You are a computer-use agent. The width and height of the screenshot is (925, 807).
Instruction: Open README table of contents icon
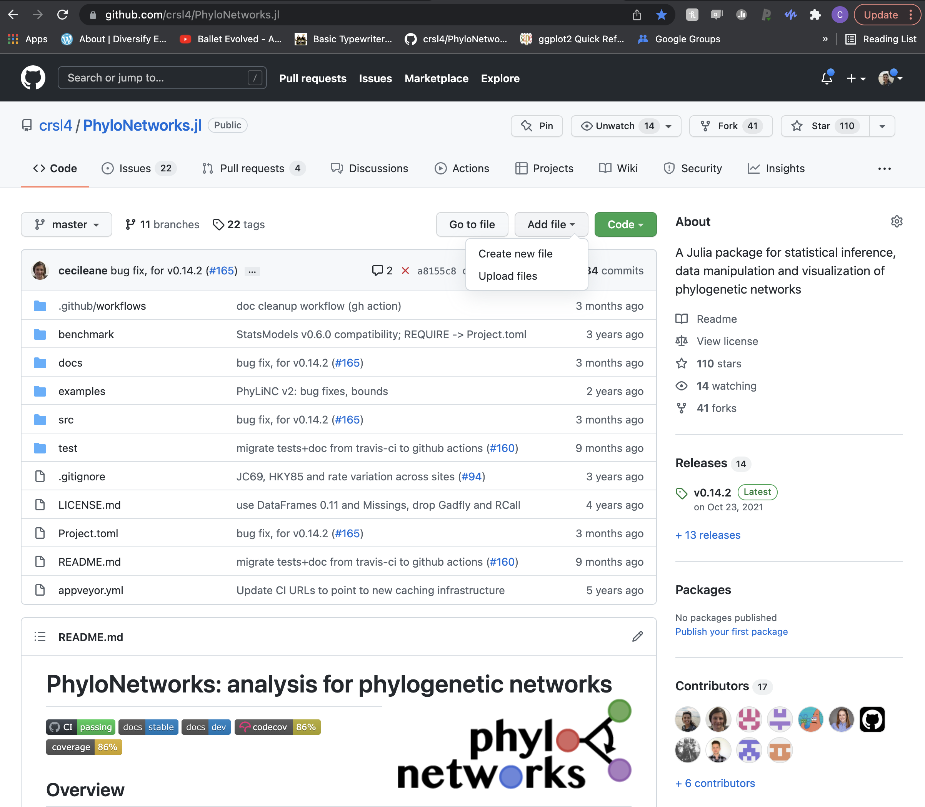[40, 637]
